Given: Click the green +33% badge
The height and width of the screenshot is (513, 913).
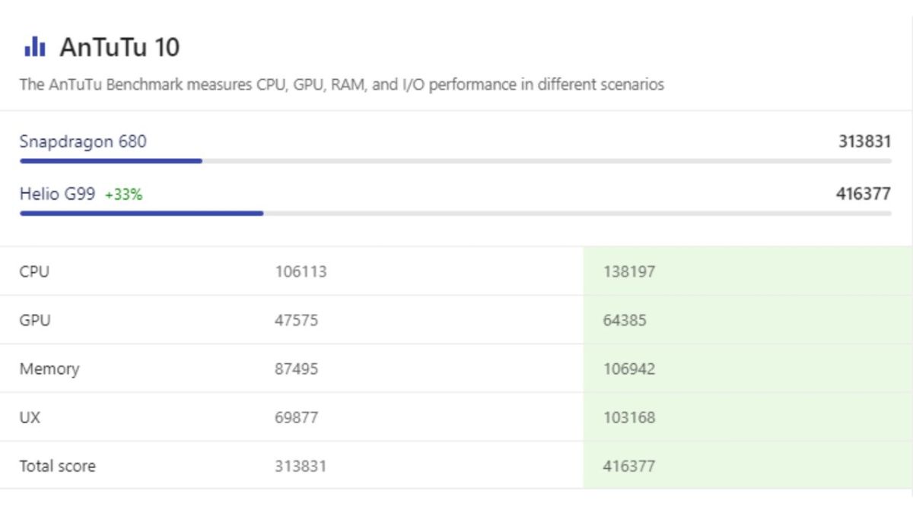Looking at the screenshot, I should 123,195.
